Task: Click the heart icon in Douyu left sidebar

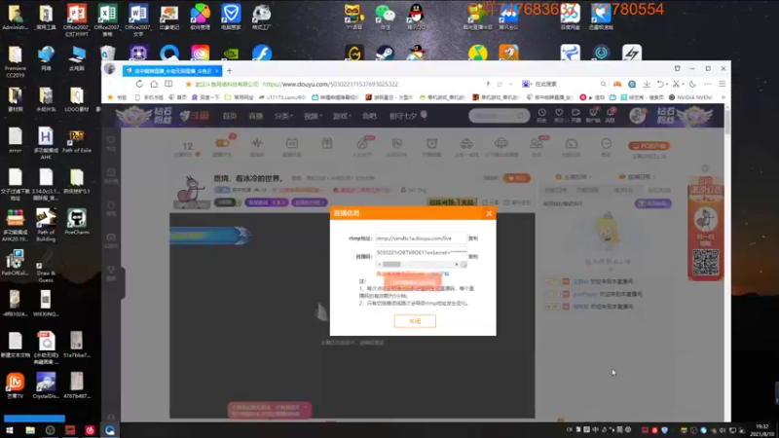Action: pos(111,140)
